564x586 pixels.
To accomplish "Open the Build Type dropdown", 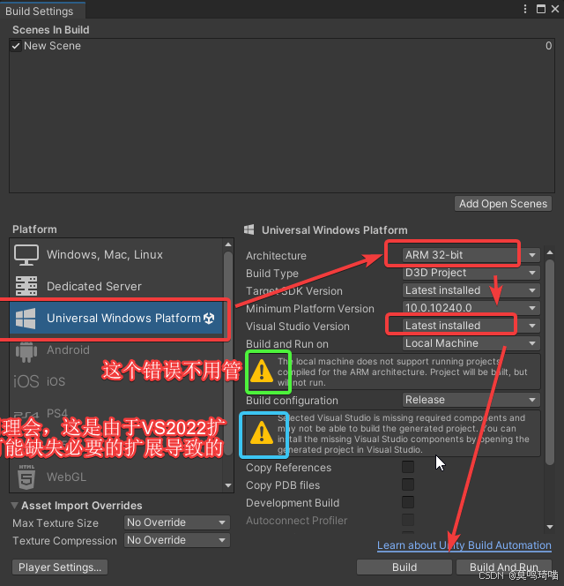I will click(x=471, y=273).
